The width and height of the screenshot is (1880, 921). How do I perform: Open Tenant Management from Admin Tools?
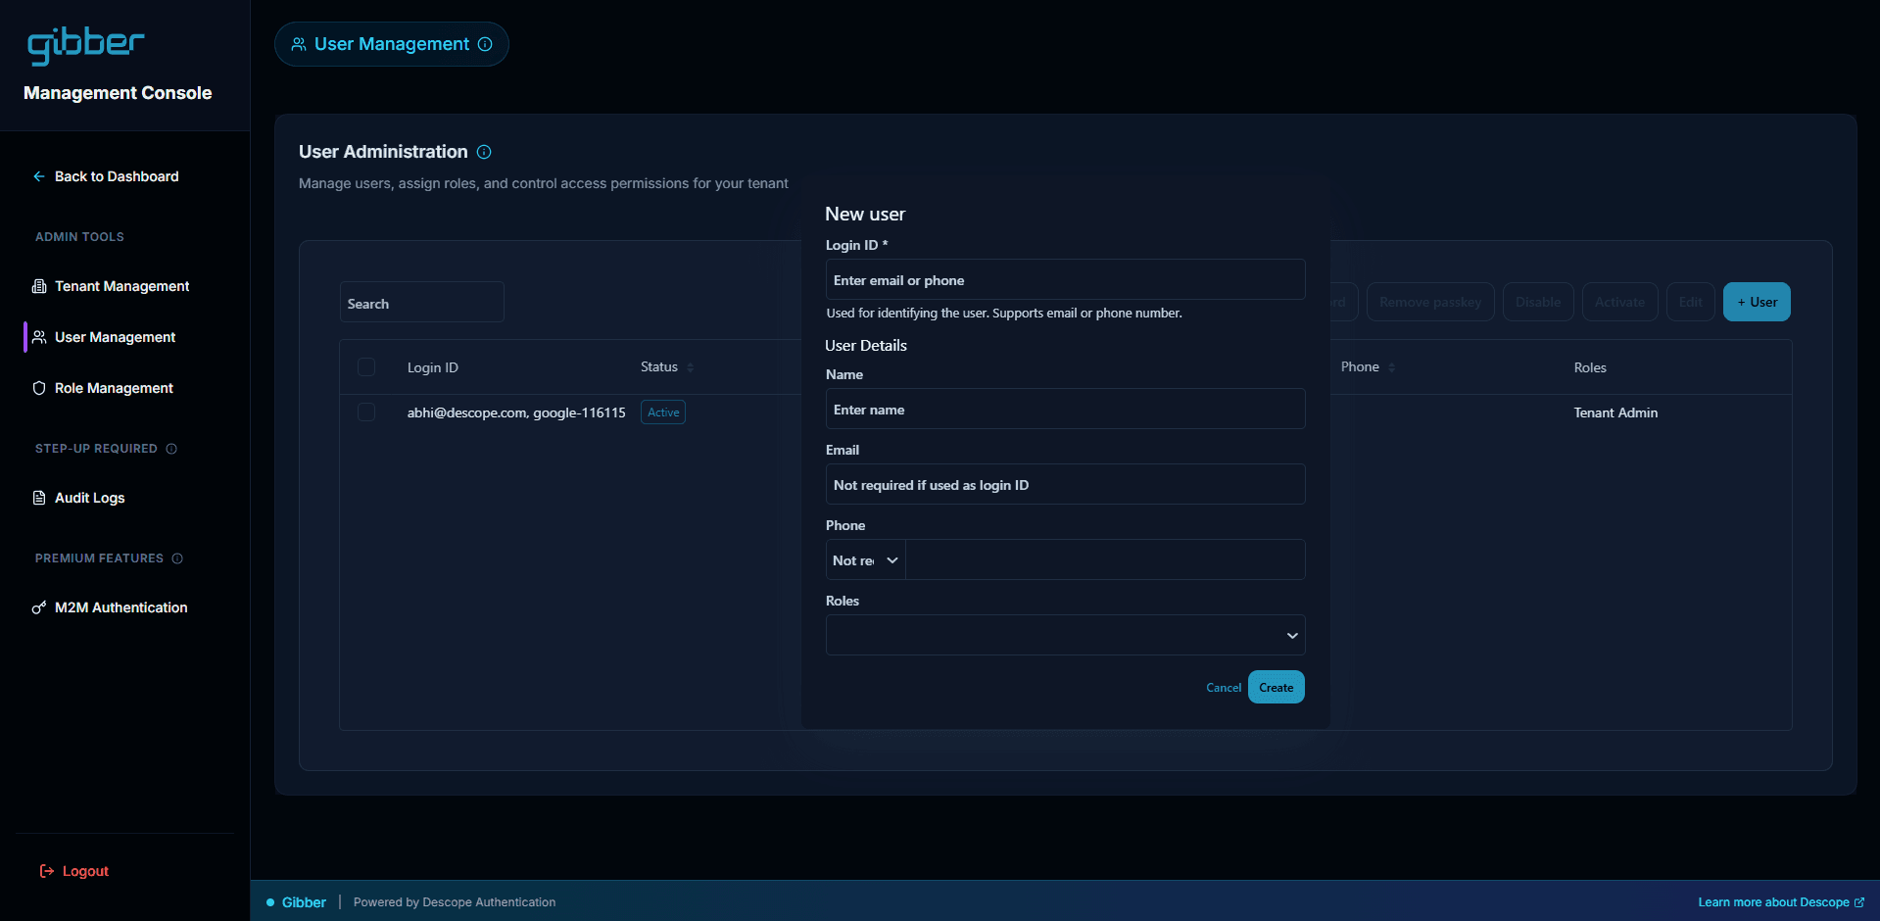121,285
